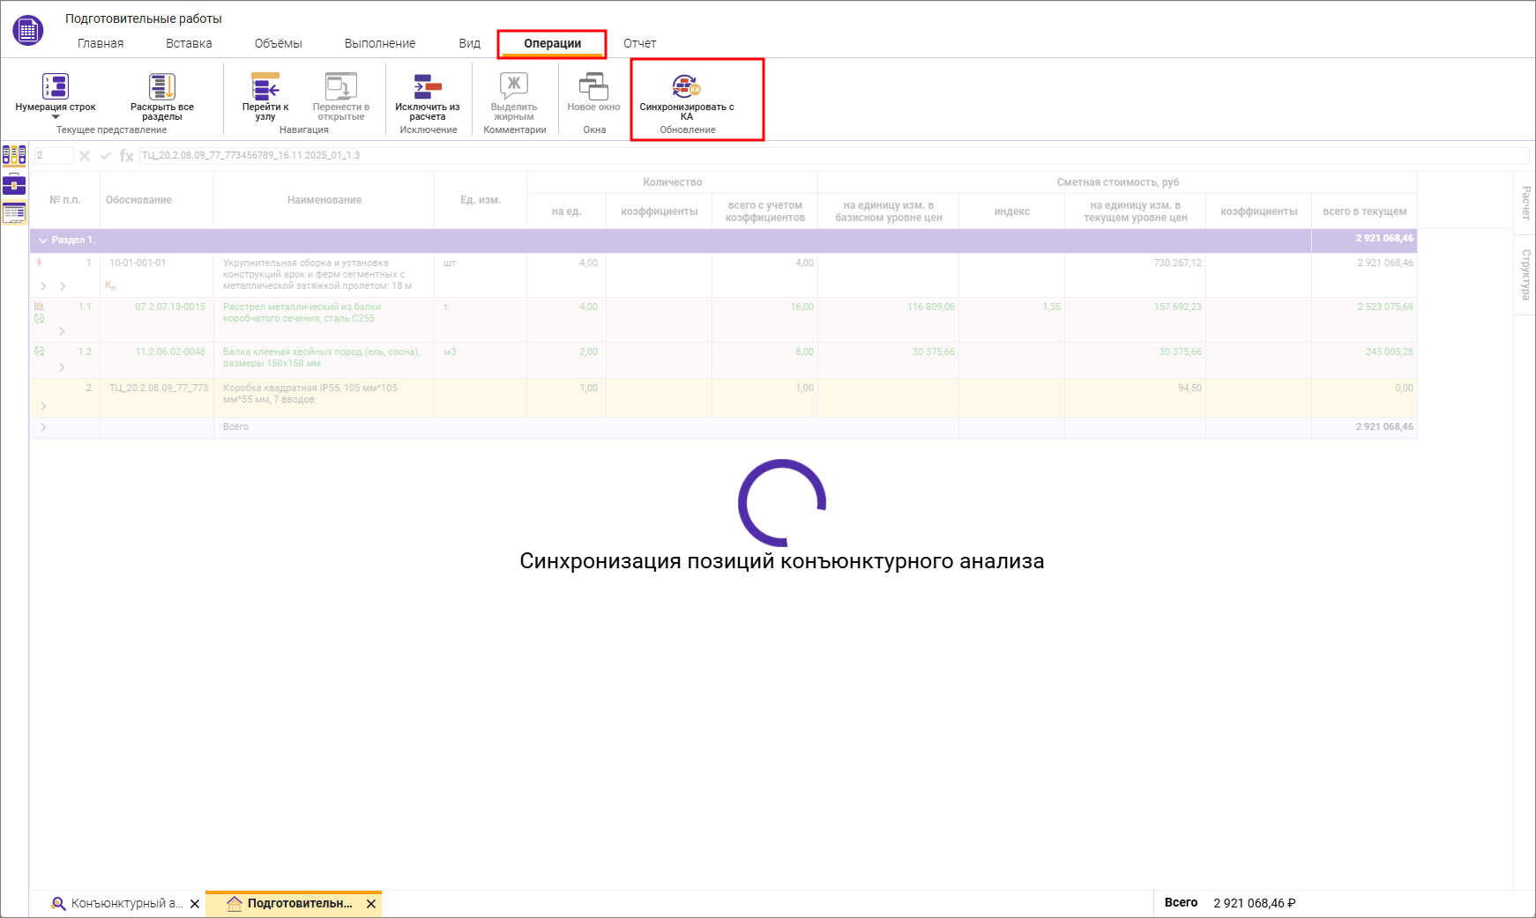The height and width of the screenshot is (918, 1536).
Task: Click the toolbox icon in left sidebar
Action: [x=13, y=185]
